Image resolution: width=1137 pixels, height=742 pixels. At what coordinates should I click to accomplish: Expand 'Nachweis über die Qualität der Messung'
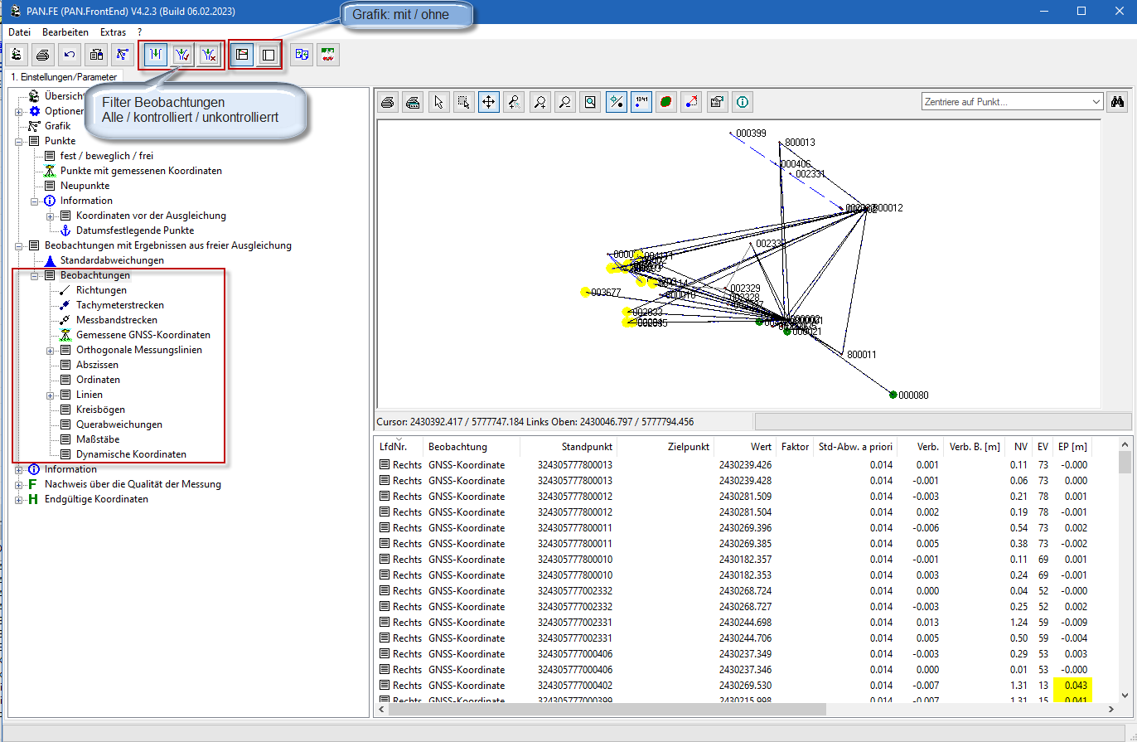click(18, 485)
